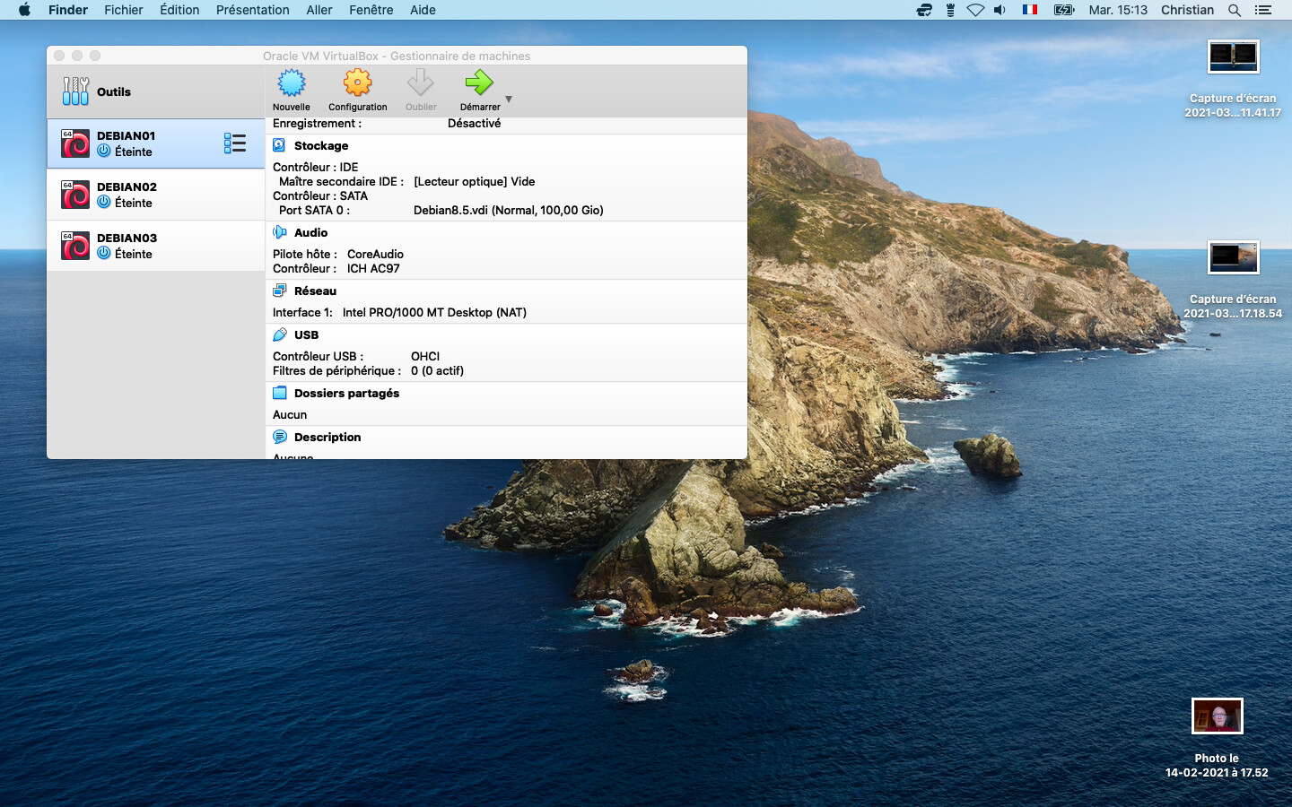Viewport: 1292px width, 807px height.
Task: Click the OHCI USB controller value
Action: click(425, 356)
